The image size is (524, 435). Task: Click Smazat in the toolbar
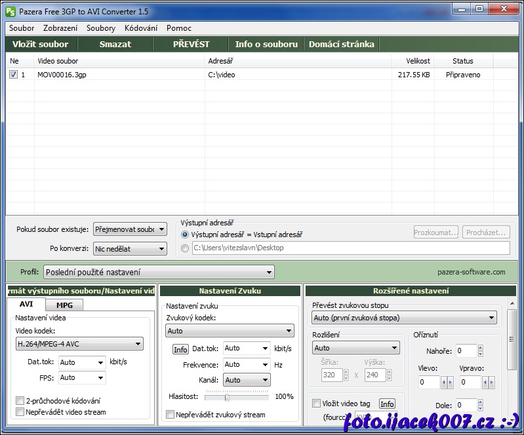[115, 44]
